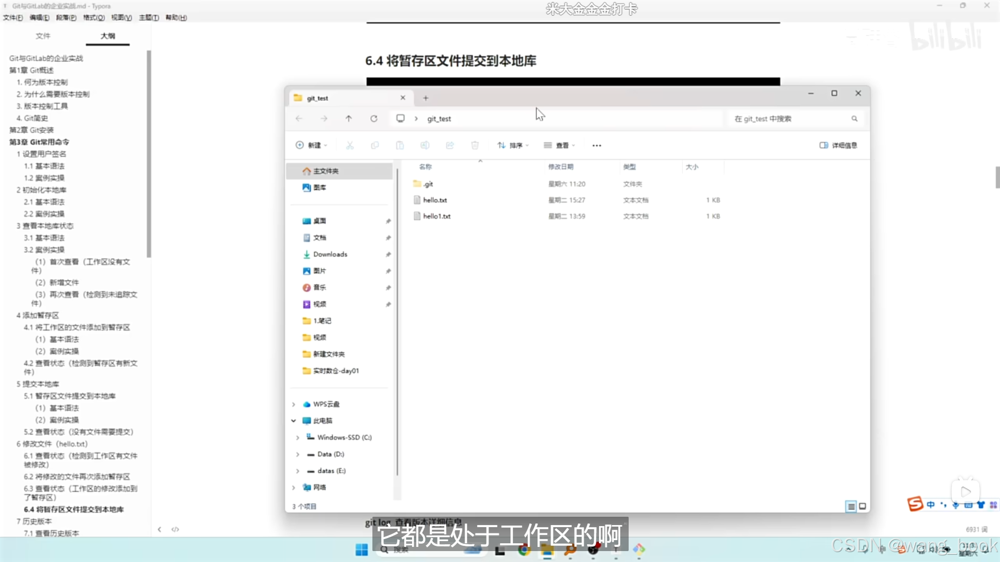This screenshot has height=562, width=1000.
Task: Sort by 类型 column header
Action: 630,167
